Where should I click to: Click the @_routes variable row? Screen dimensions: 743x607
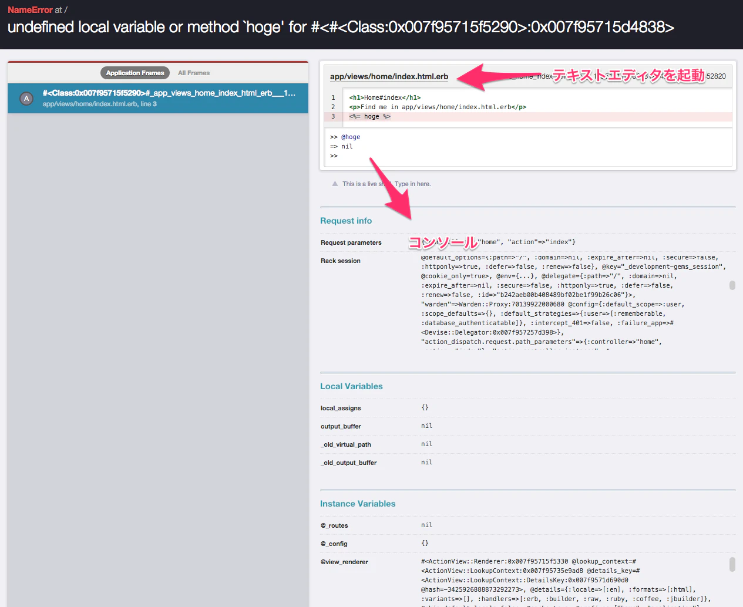click(x=528, y=525)
